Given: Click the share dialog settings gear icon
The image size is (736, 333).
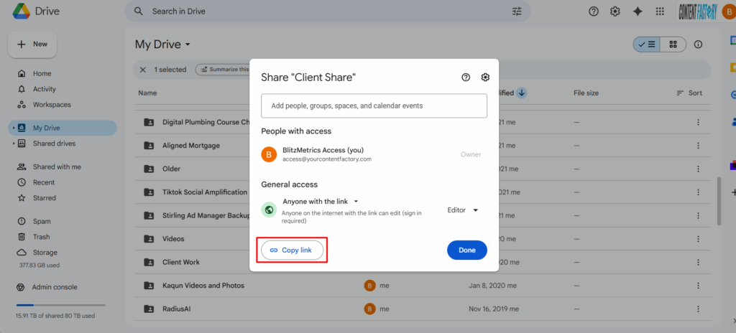Looking at the screenshot, I should [x=485, y=78].
